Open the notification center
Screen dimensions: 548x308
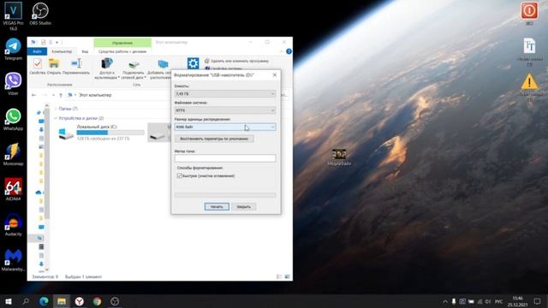pyautogui.click(x=537, y=301)
